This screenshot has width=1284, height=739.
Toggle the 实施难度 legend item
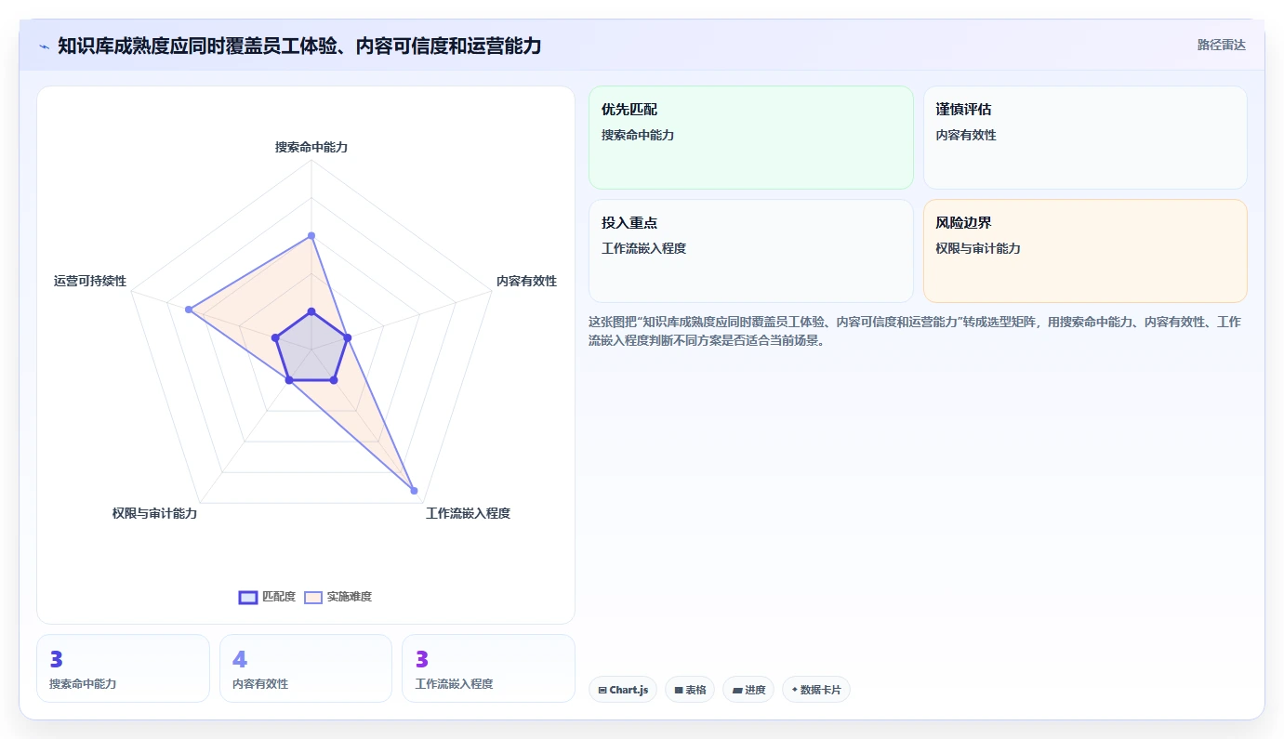click(338, 597)
